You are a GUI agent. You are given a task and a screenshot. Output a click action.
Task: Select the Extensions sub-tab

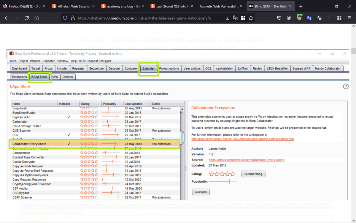(x=20, y=77)
